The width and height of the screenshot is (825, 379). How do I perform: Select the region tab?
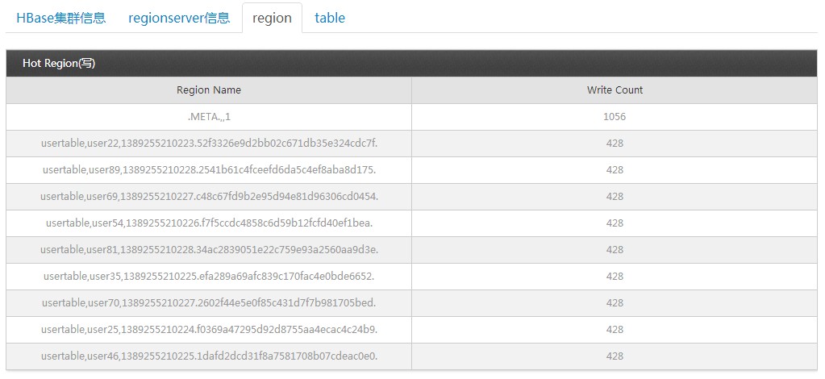[272, 18]
